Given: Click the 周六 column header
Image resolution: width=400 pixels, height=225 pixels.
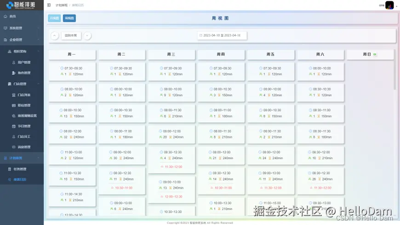Looking at the screenshot, I should pyautogui.click(x=320, y=54).
